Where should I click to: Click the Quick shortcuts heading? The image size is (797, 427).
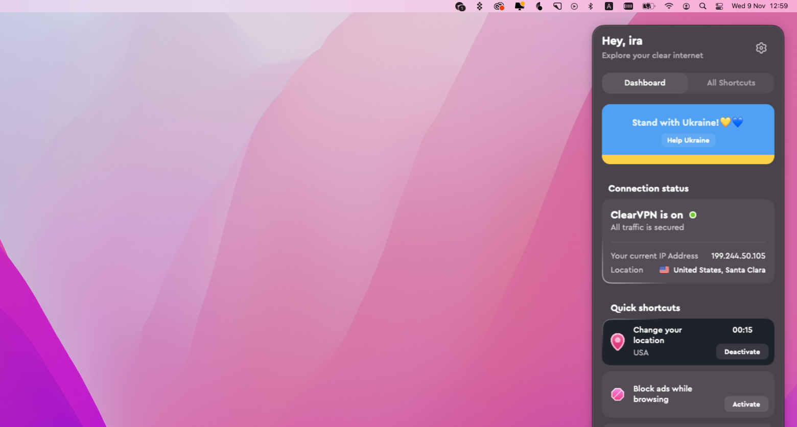pyautogui.click(x=645, y=308)
